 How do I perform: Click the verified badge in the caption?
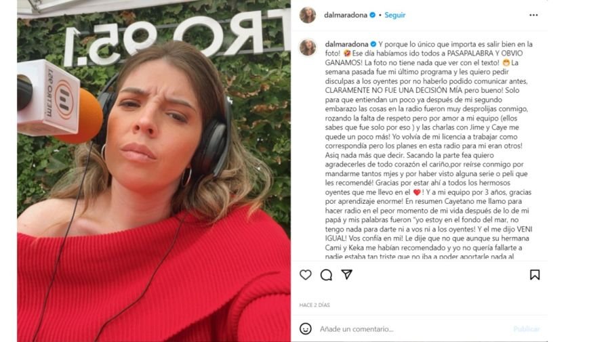tap(373, 44)
